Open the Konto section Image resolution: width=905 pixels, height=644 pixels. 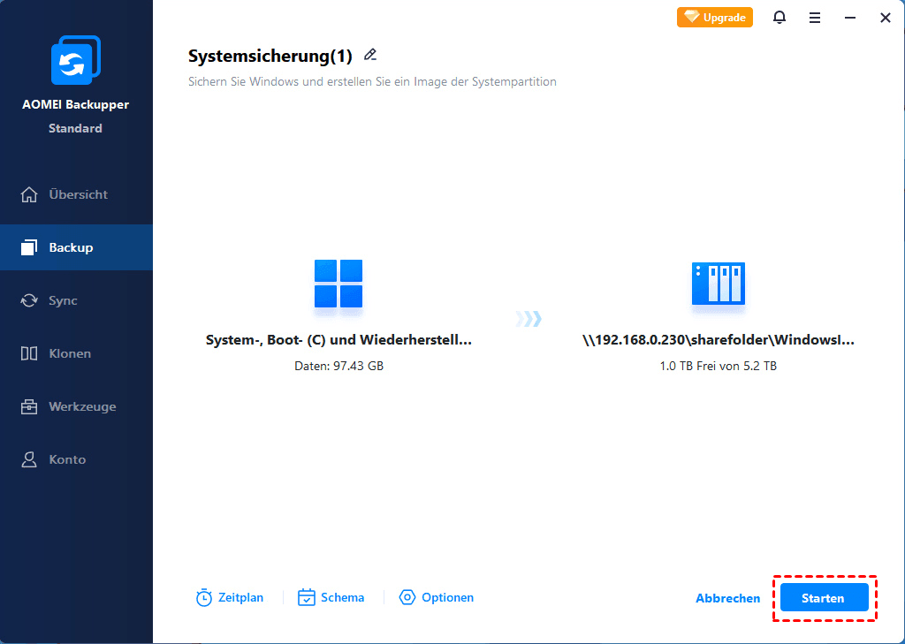(76, 459)
